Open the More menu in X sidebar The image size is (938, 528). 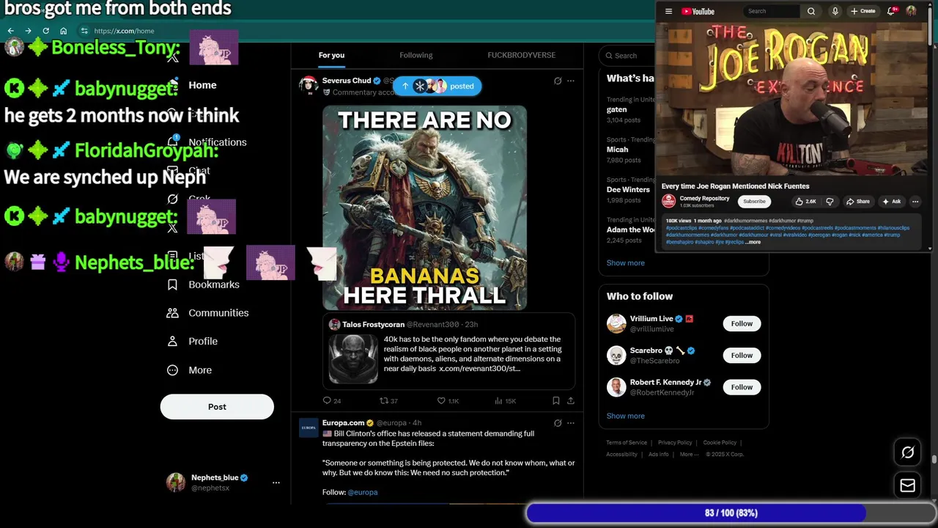200,370
